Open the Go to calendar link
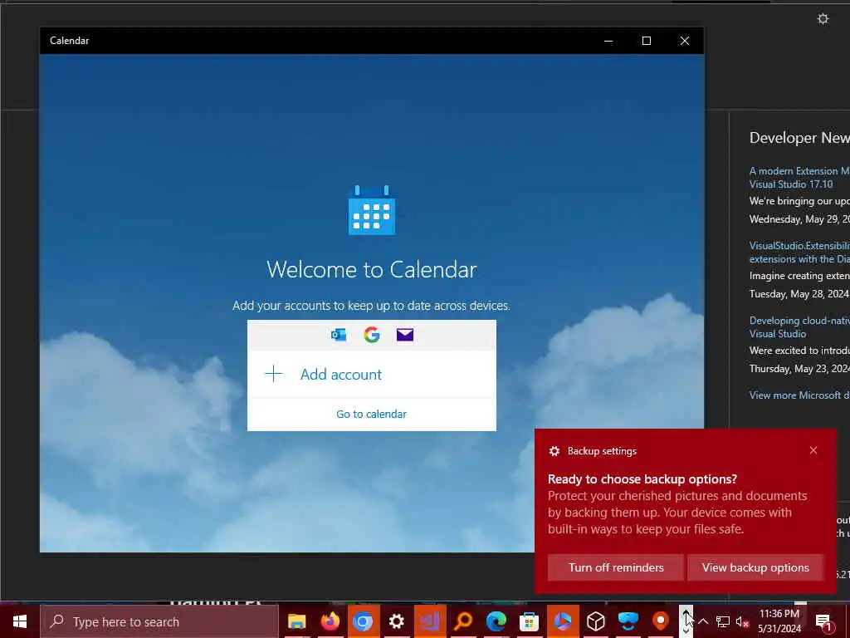This screenshot has width=850, height=638. (371, 414)
